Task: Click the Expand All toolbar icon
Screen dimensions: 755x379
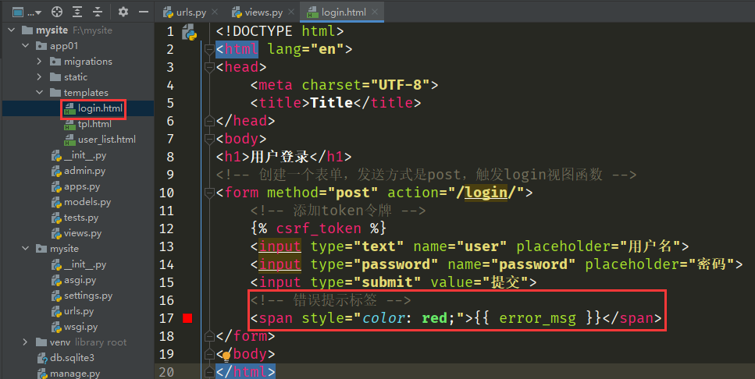Action: click(77, 12)
